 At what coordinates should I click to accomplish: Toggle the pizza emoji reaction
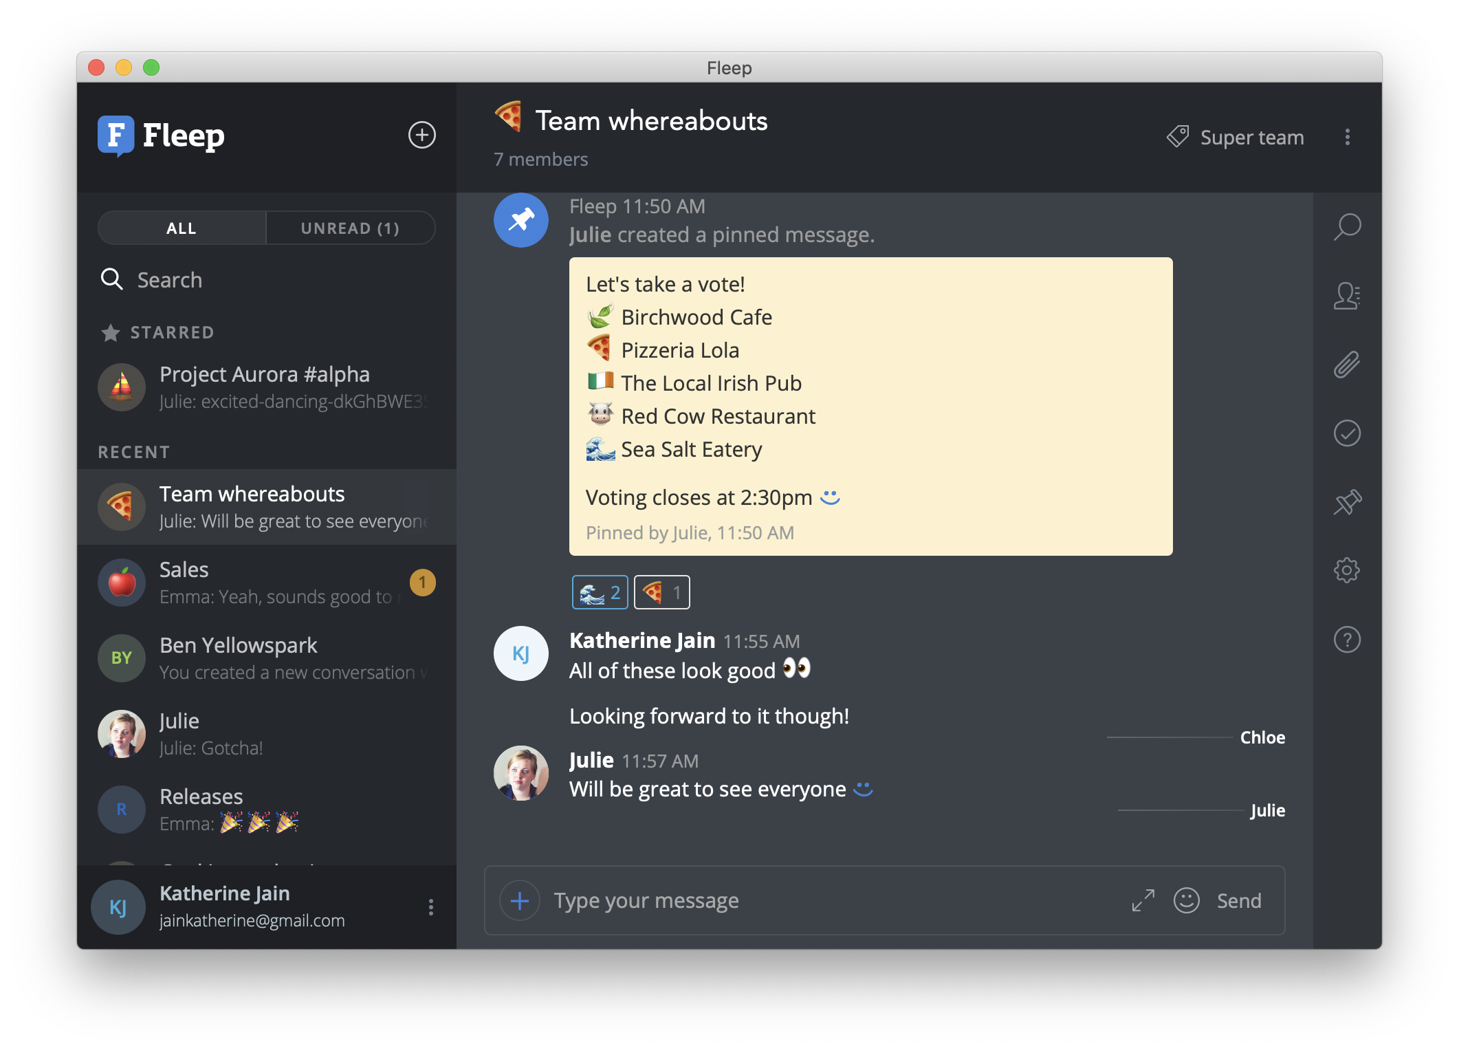[x=661, y=592]
